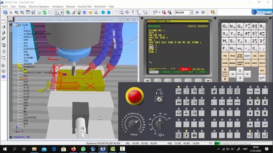
Task: Click the HELP key on the MDI keypad
Action: point(262,71)
